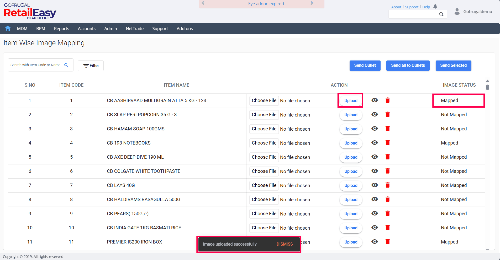Click the Send Outlet button
500x260 pixels.
tap(365, 65)
